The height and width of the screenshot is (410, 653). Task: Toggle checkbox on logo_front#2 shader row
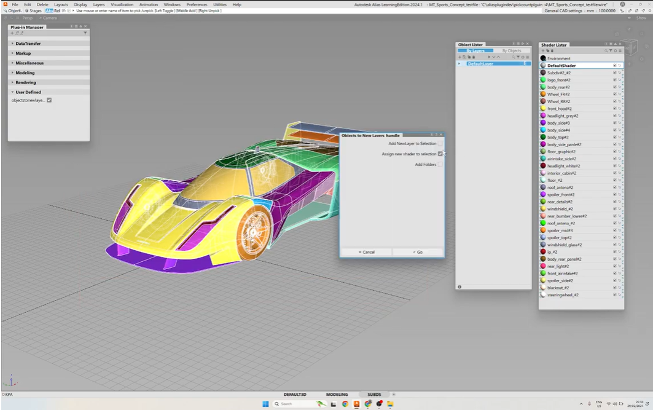click(615, 80)
